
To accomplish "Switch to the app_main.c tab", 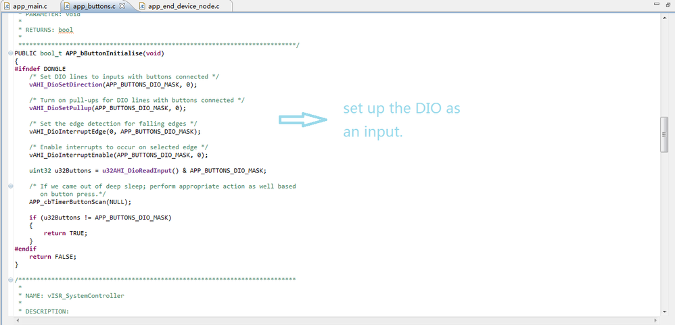I will click(x=26, y=7).
